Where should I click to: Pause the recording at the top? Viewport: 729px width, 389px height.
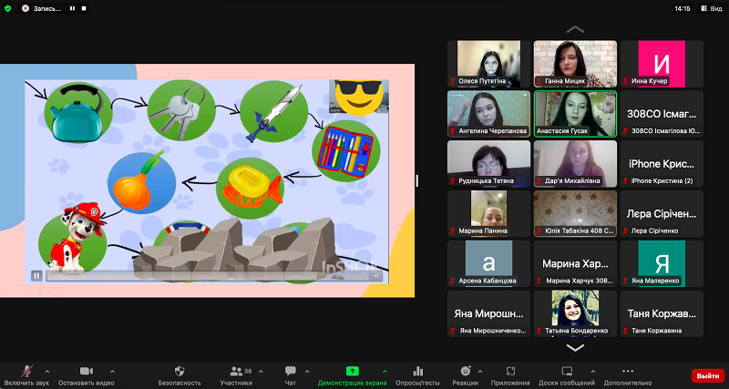(73, 8)
